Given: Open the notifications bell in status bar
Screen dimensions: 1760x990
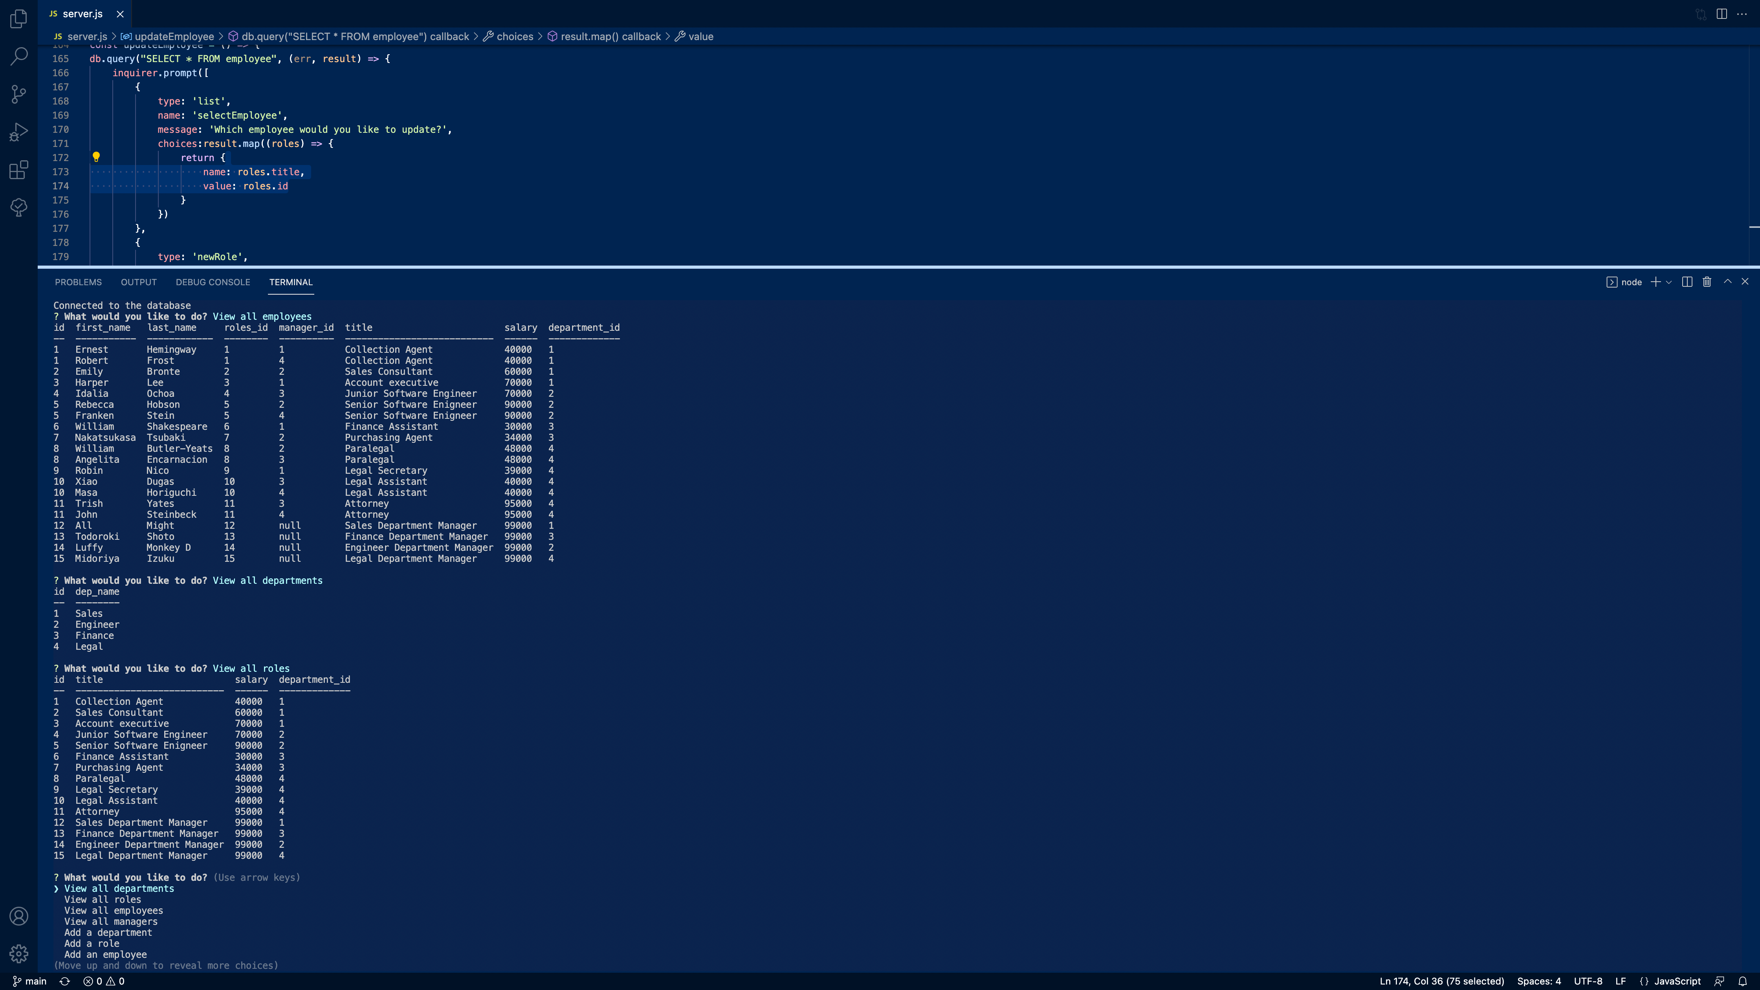Looking at the screenshot, I should (x=1742, y=981).
